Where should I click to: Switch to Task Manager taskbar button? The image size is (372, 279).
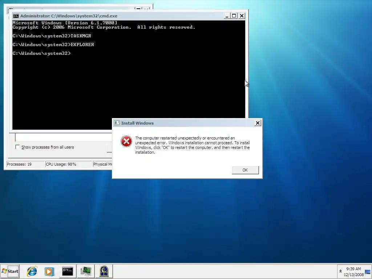coord(86,271)
